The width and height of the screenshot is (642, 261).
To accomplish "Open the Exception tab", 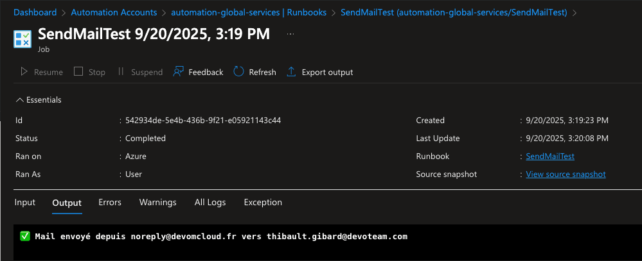I will (x=263, y=202).
